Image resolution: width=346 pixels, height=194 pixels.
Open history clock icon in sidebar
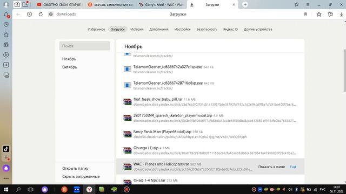[x=6, y=24]
